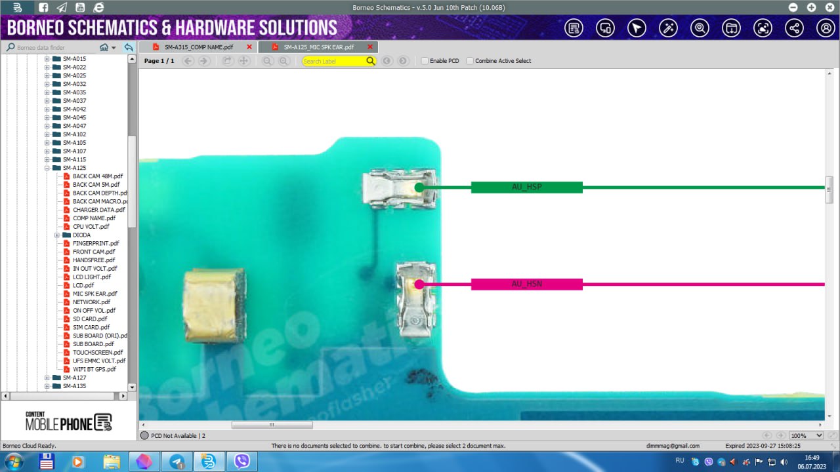840x472 pixels.
Task: Collapse the SM-A125 folder
Action: click(47, 168)
